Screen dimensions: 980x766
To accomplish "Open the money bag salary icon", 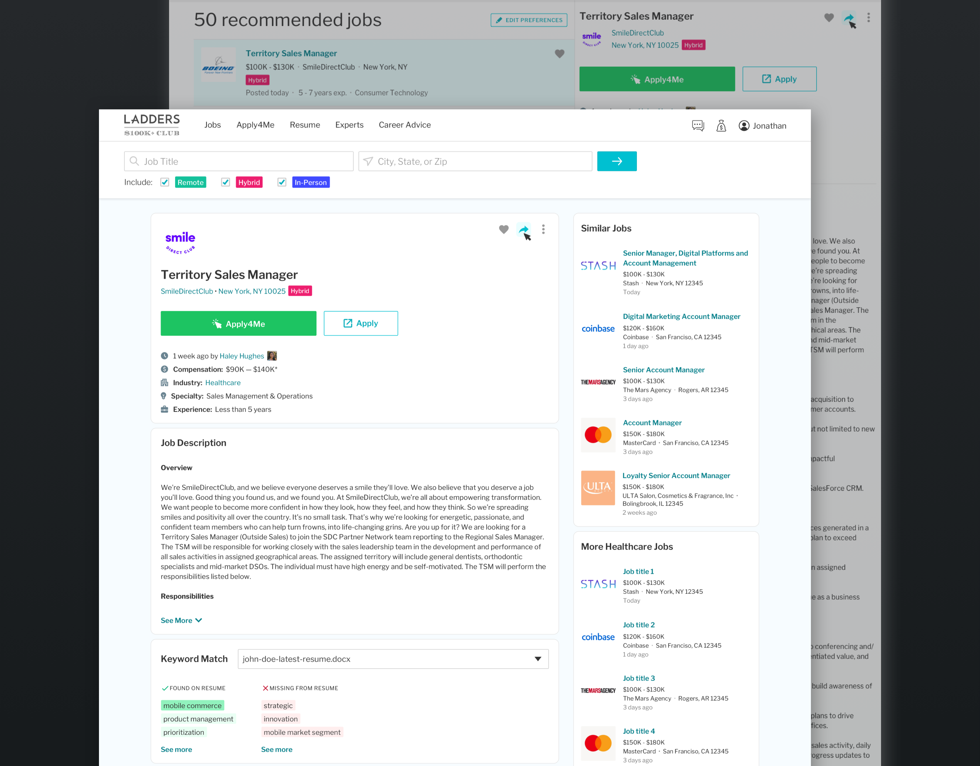I will tap(721, 126).
